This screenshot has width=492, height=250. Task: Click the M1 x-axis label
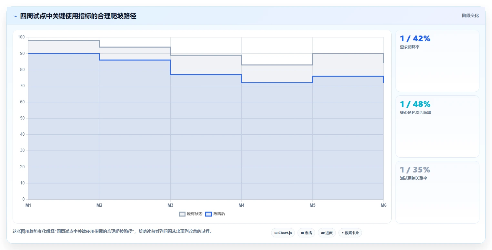28,205
